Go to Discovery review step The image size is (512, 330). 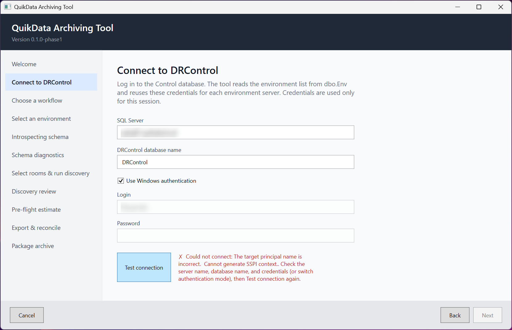[x=51, y=191]
